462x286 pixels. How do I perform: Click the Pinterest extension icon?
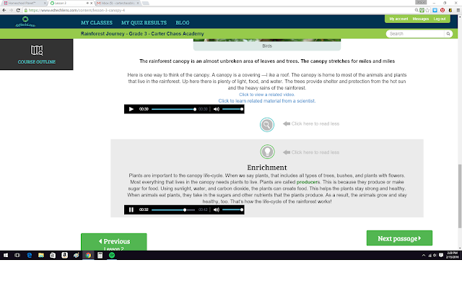443,10
